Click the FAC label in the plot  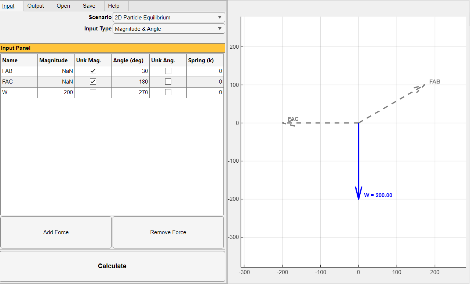pyautogui.click(x=293, y=119)
